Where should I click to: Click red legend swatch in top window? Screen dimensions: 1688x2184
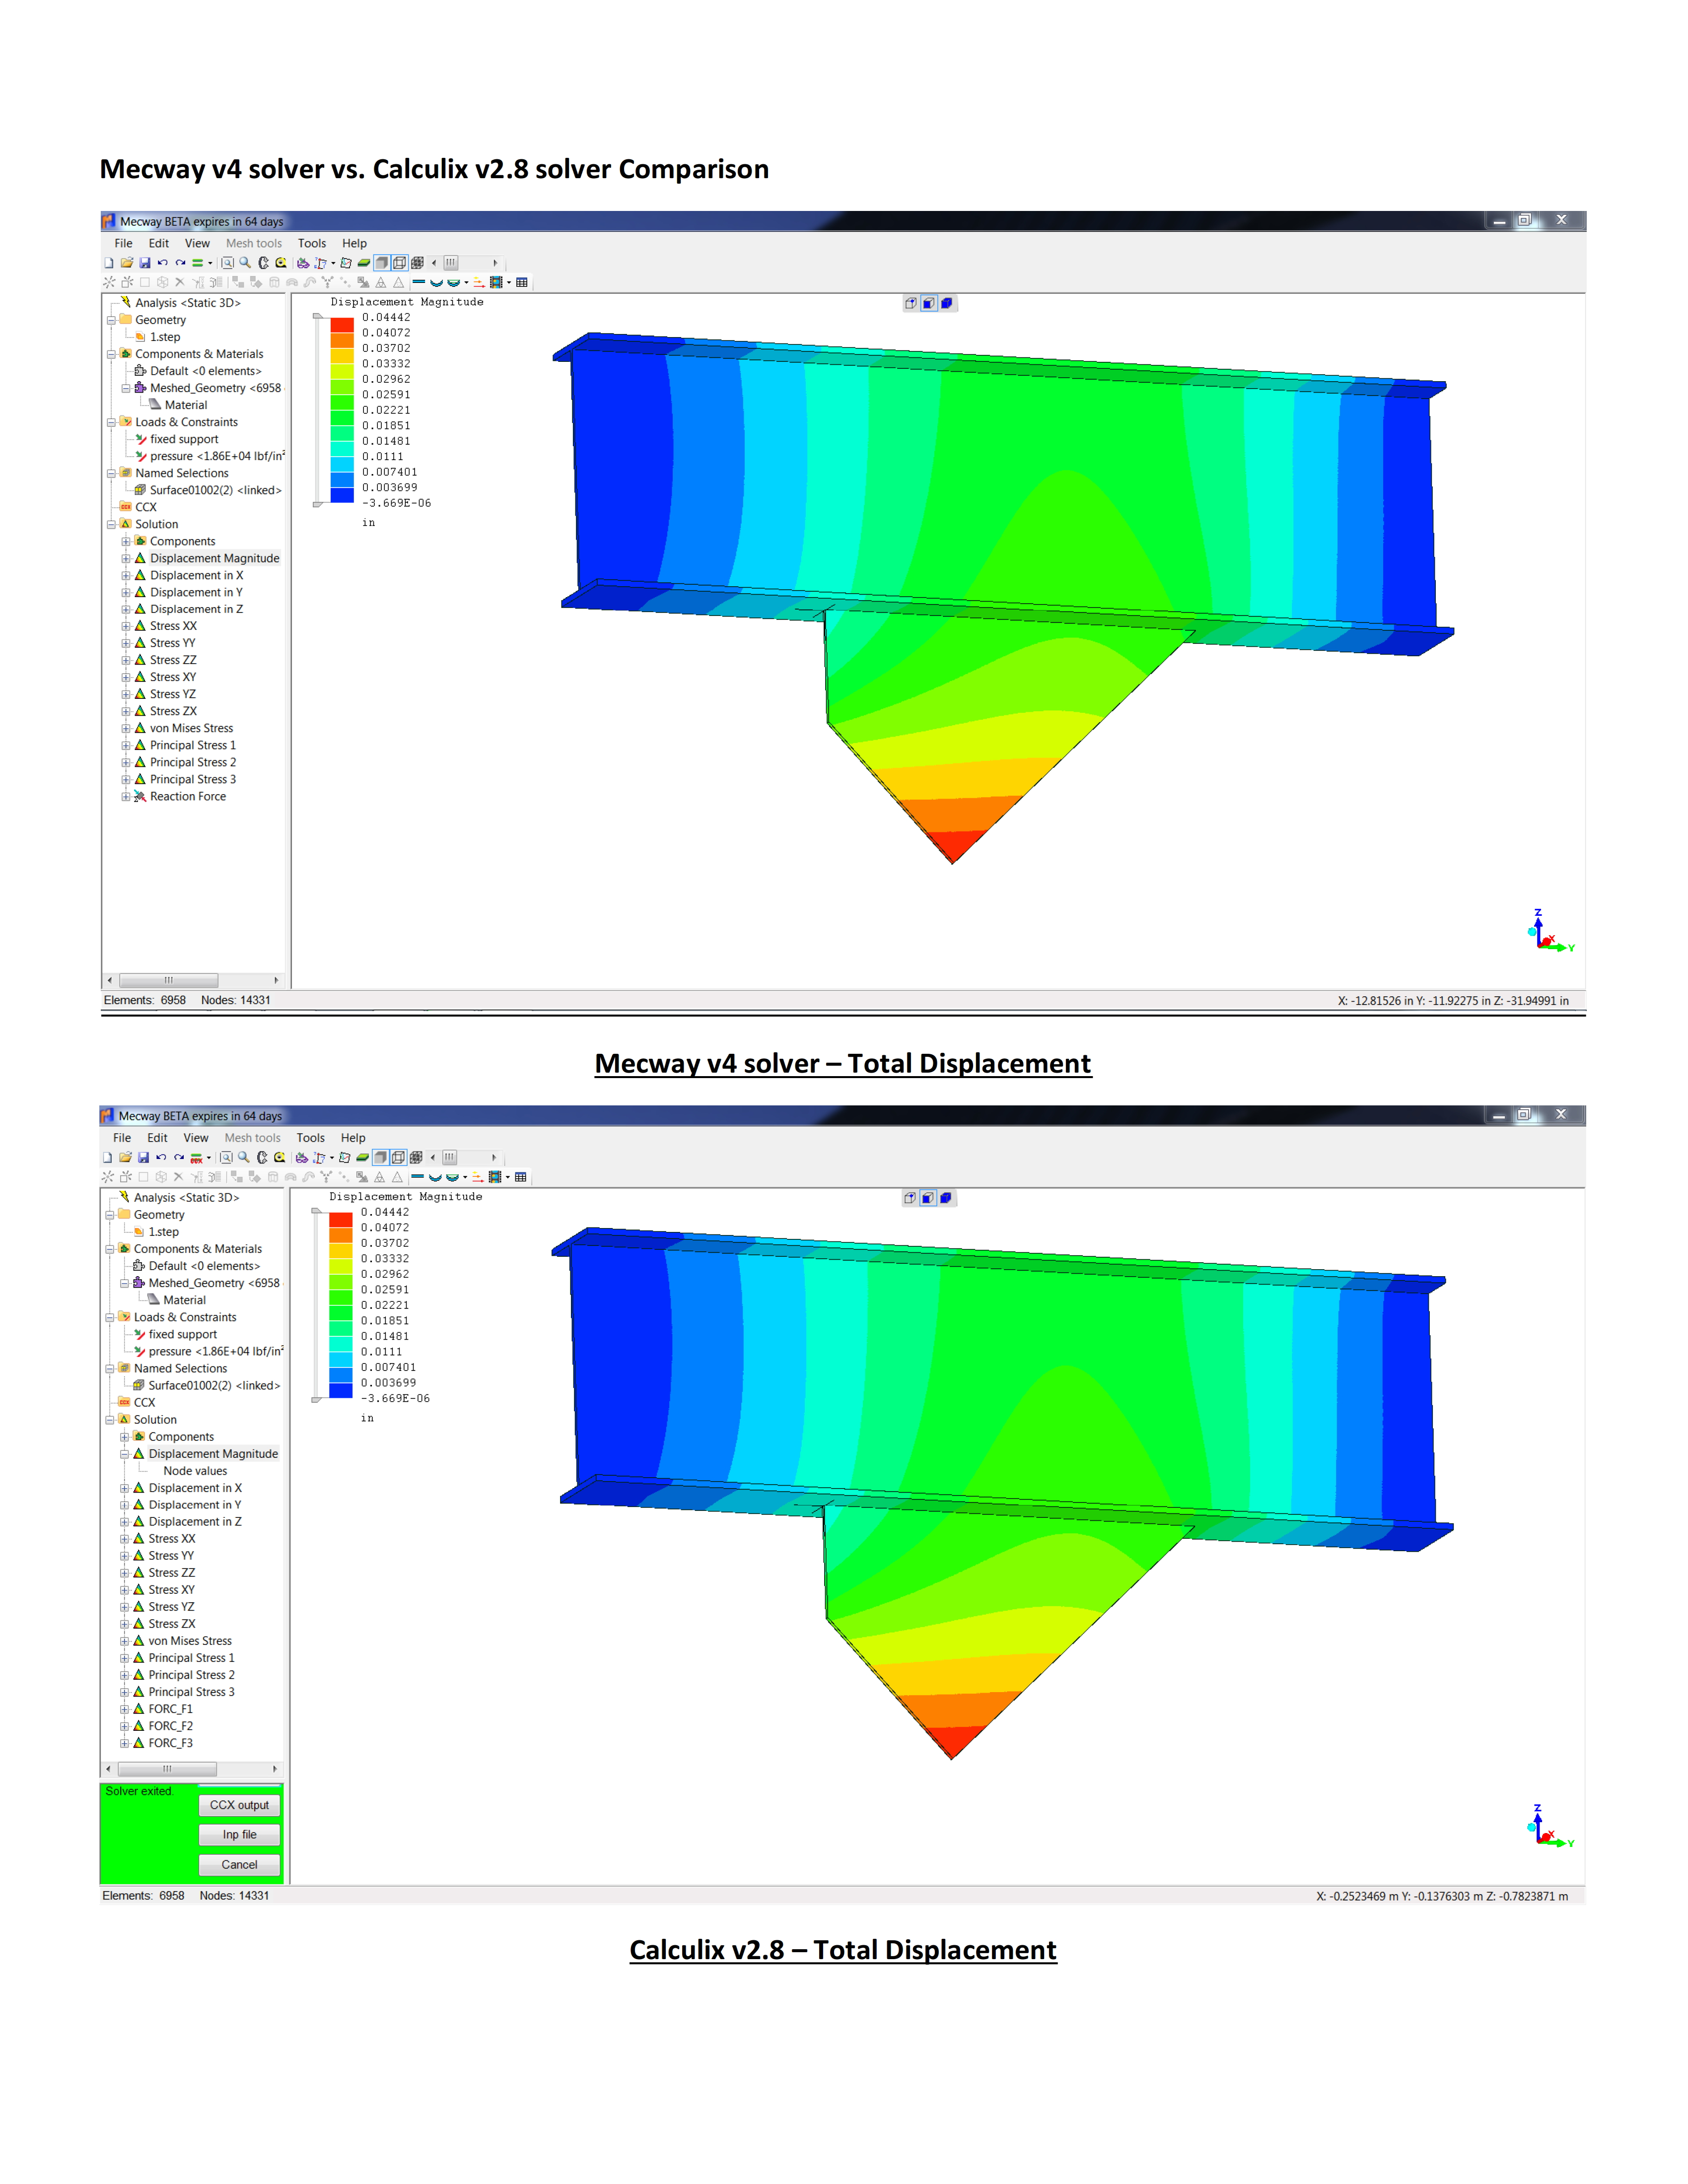click(x=342, y=325)
